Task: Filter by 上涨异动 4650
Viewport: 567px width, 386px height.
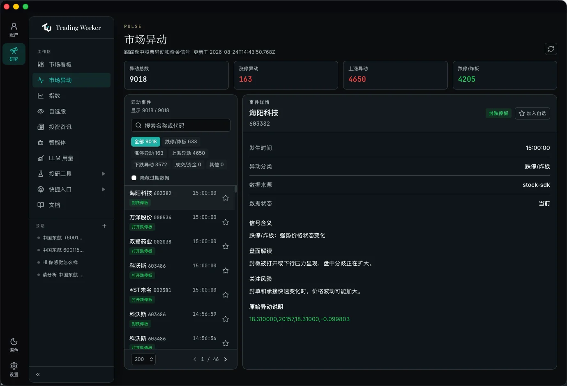Action: click(x=188, y=153)
